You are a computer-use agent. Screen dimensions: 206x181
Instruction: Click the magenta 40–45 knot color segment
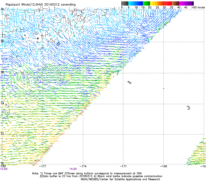pyautogui.click(x=183, y=3)
